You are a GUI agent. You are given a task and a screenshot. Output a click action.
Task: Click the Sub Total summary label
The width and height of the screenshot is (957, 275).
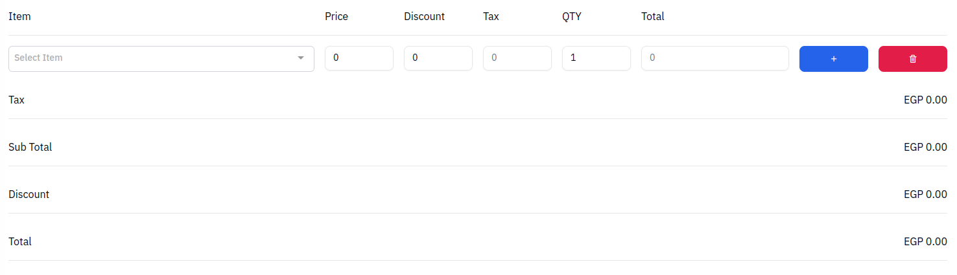coord(30,147)
